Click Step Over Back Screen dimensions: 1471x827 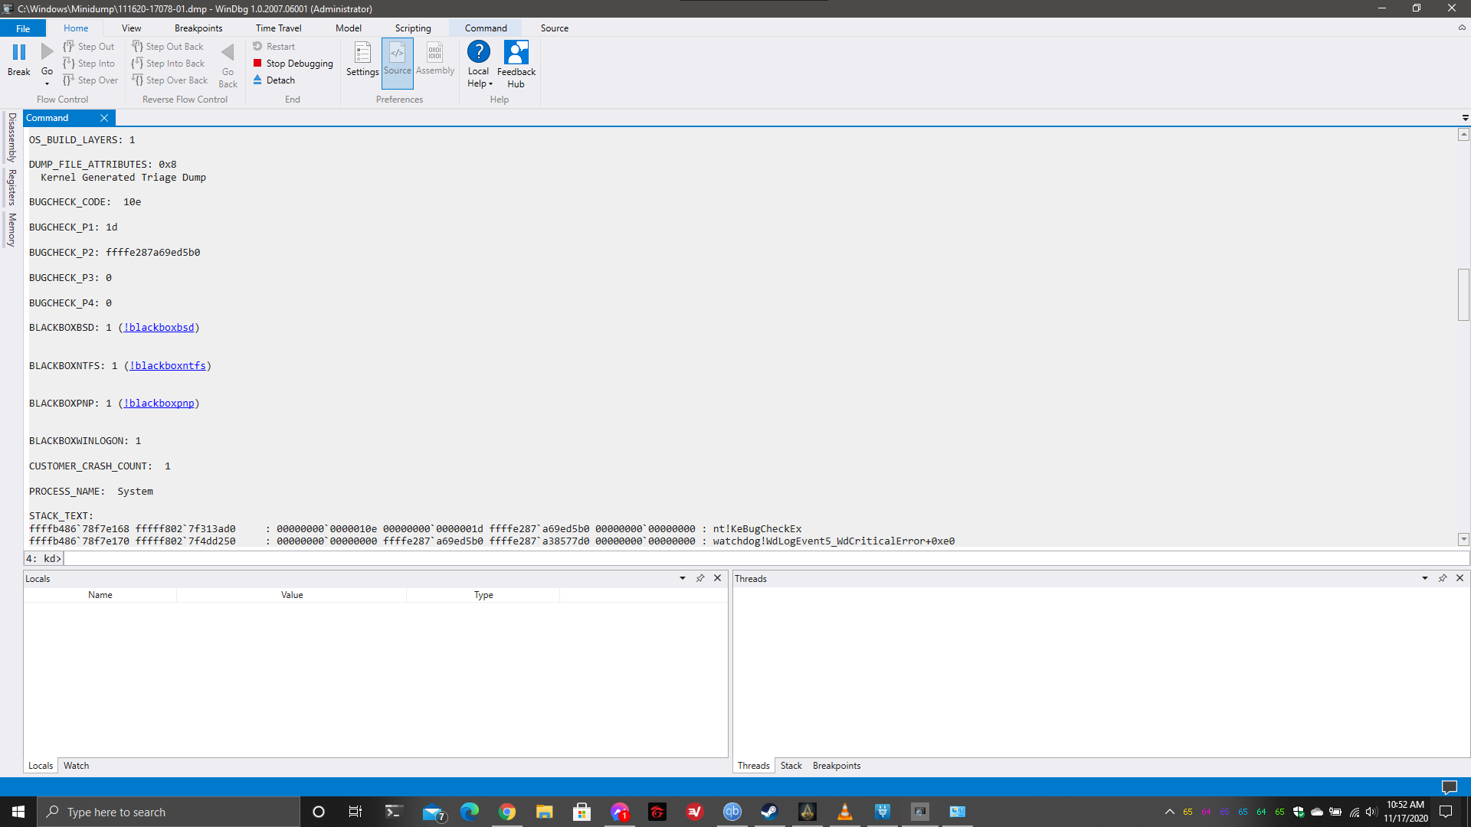pos(170,80)
